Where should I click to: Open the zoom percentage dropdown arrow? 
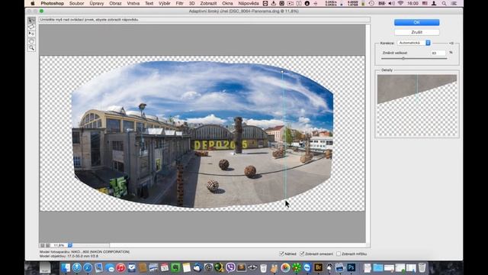70,245
